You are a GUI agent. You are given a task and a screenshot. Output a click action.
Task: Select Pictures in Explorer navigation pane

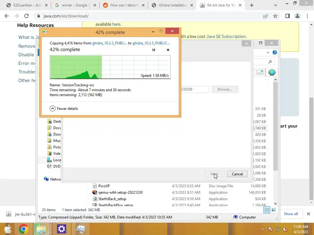tap(54, 147)
